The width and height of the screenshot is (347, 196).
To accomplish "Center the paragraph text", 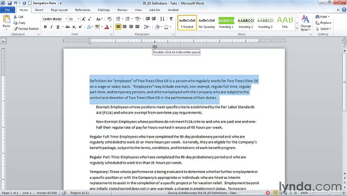I will (125, 27).
